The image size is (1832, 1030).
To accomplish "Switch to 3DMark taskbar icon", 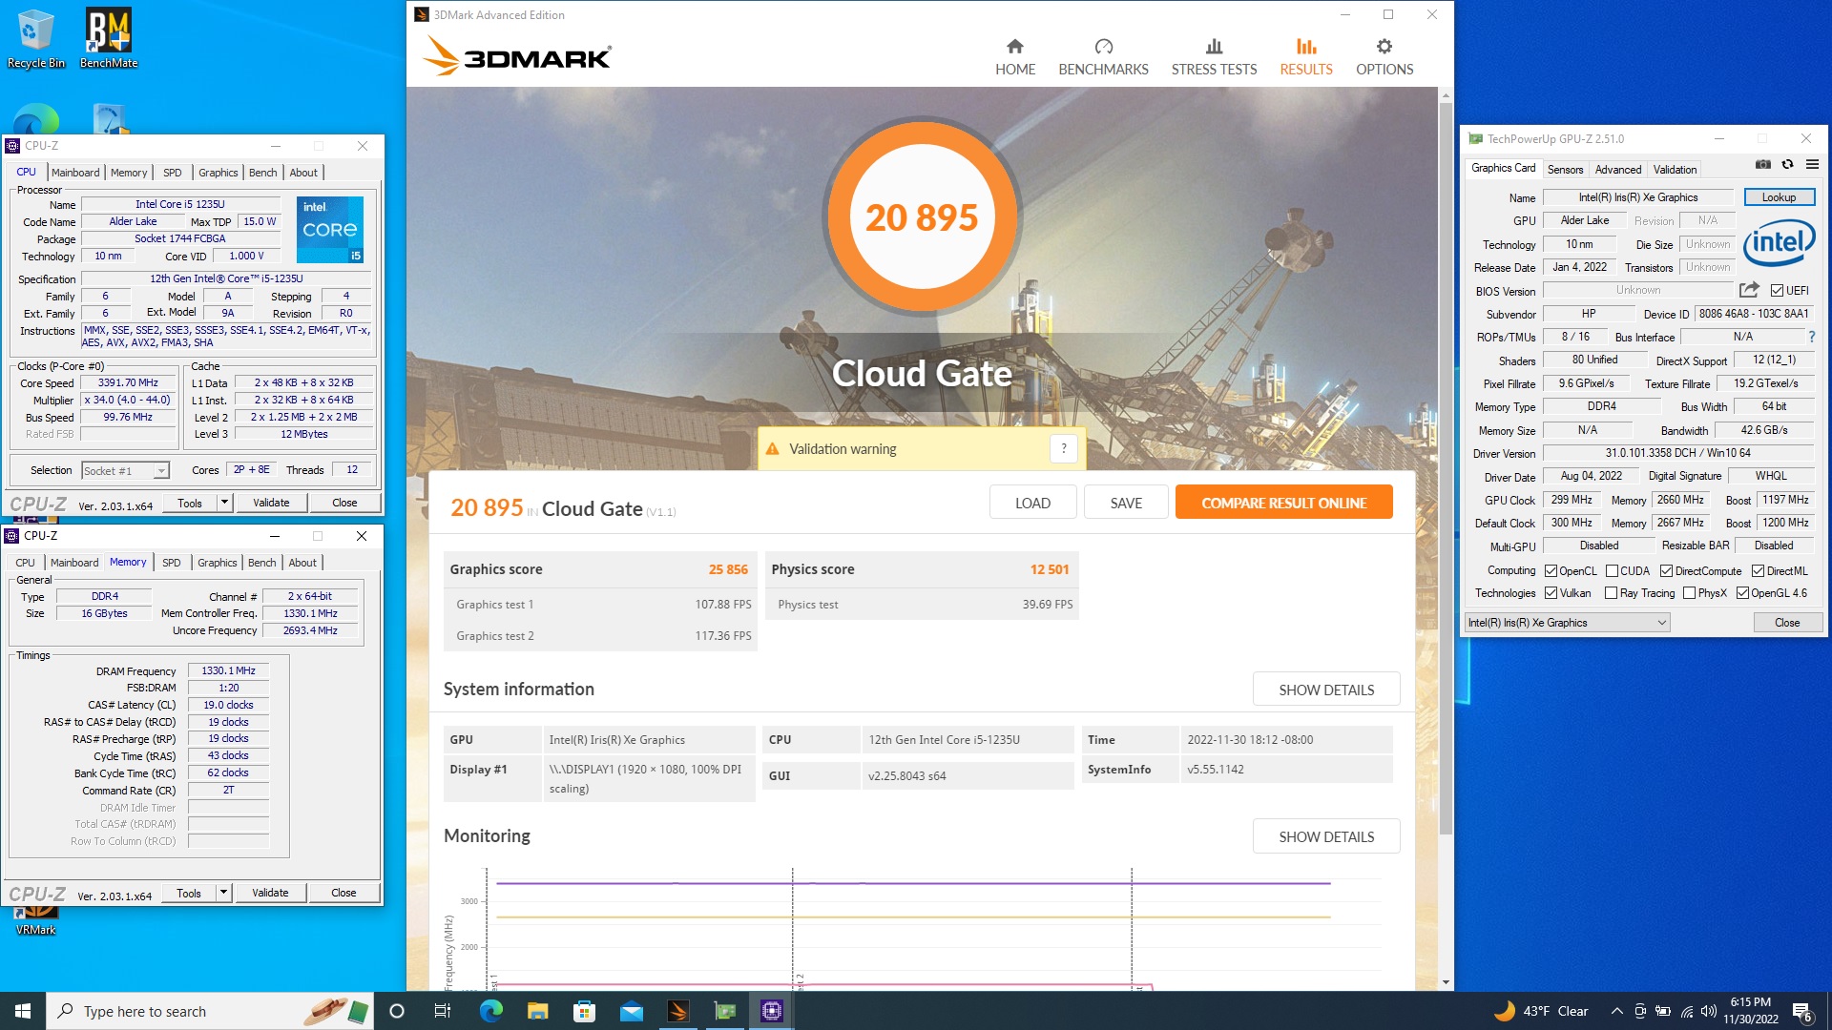I will (678, 1011).
